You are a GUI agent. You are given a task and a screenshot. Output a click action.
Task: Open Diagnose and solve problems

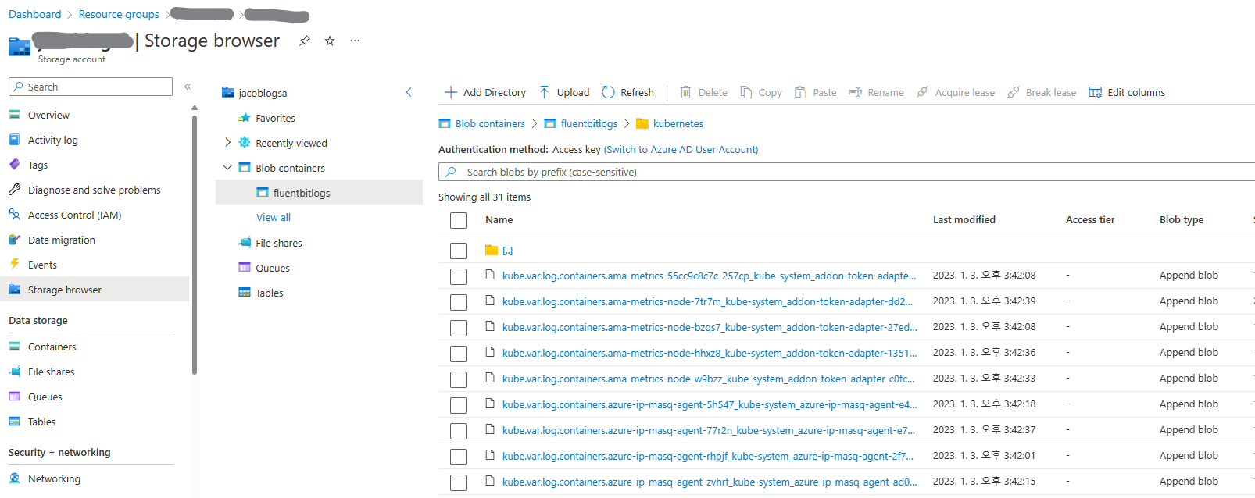[x=94, y=190]
